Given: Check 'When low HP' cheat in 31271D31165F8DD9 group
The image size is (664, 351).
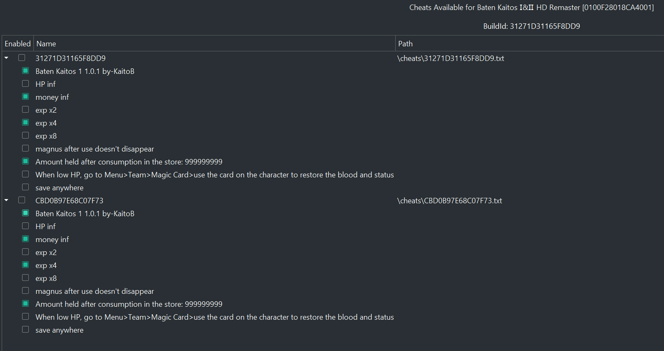Looking at the screenshot, I should point(25,174).
